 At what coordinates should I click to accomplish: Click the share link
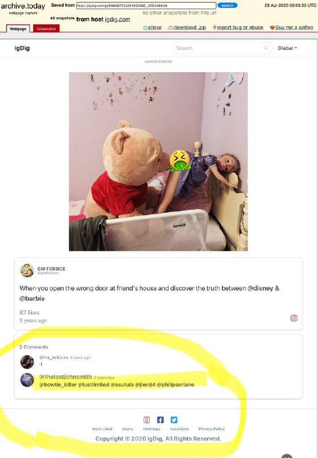point(152,27)
